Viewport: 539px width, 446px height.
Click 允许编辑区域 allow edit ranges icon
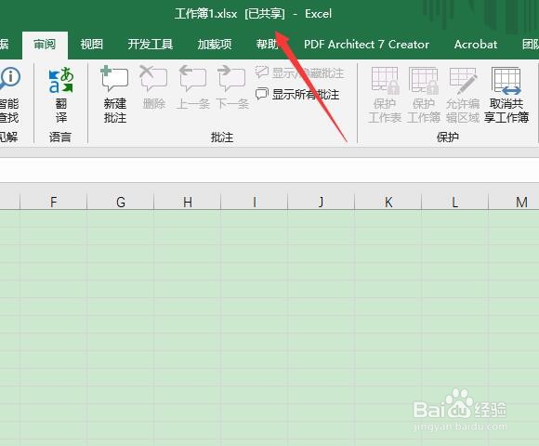(463, 95)
